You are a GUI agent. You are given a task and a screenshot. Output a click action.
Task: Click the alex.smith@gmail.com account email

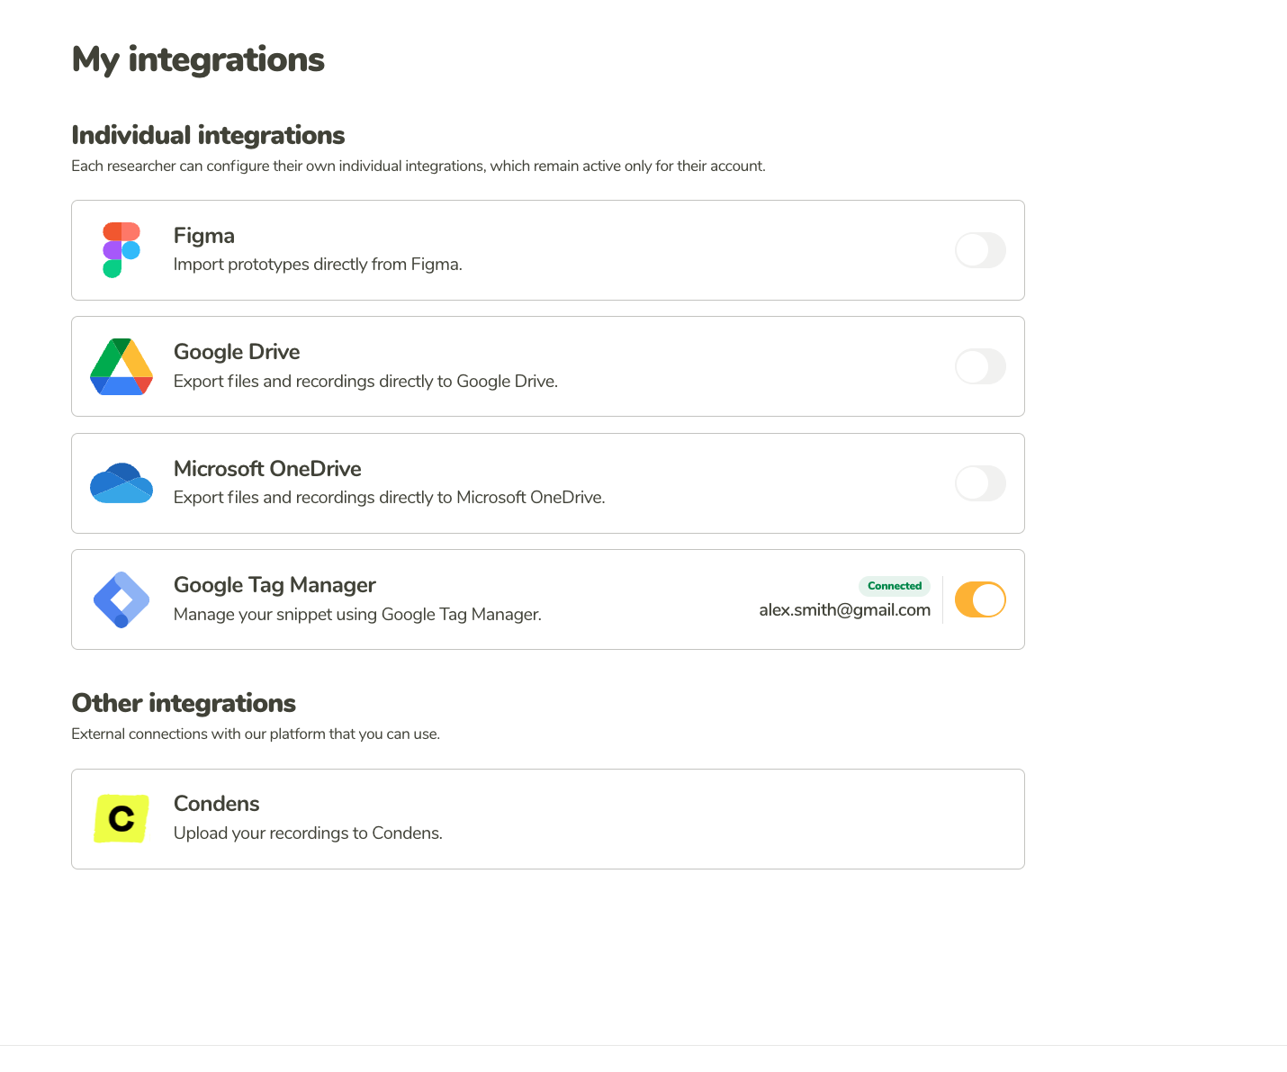point(844,610)
